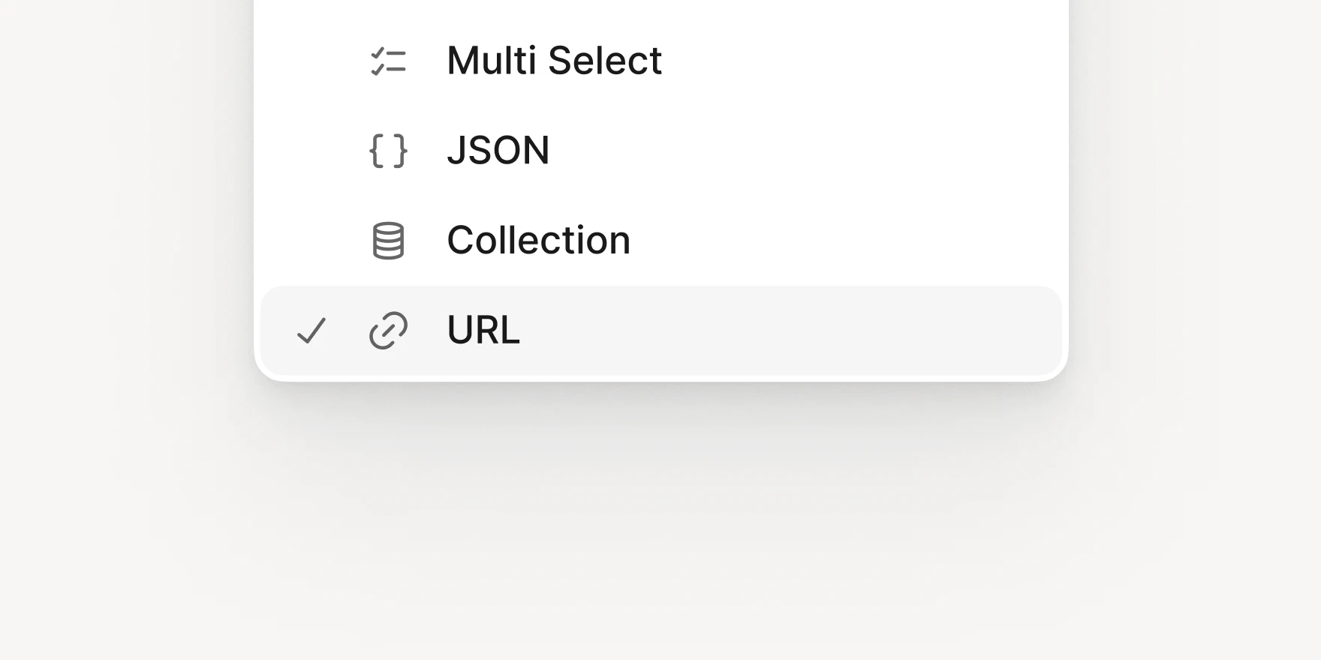Click the Multi Select label text
Image resolution: width=1321 pixels, height=660 pixels.
coord(554,61)
